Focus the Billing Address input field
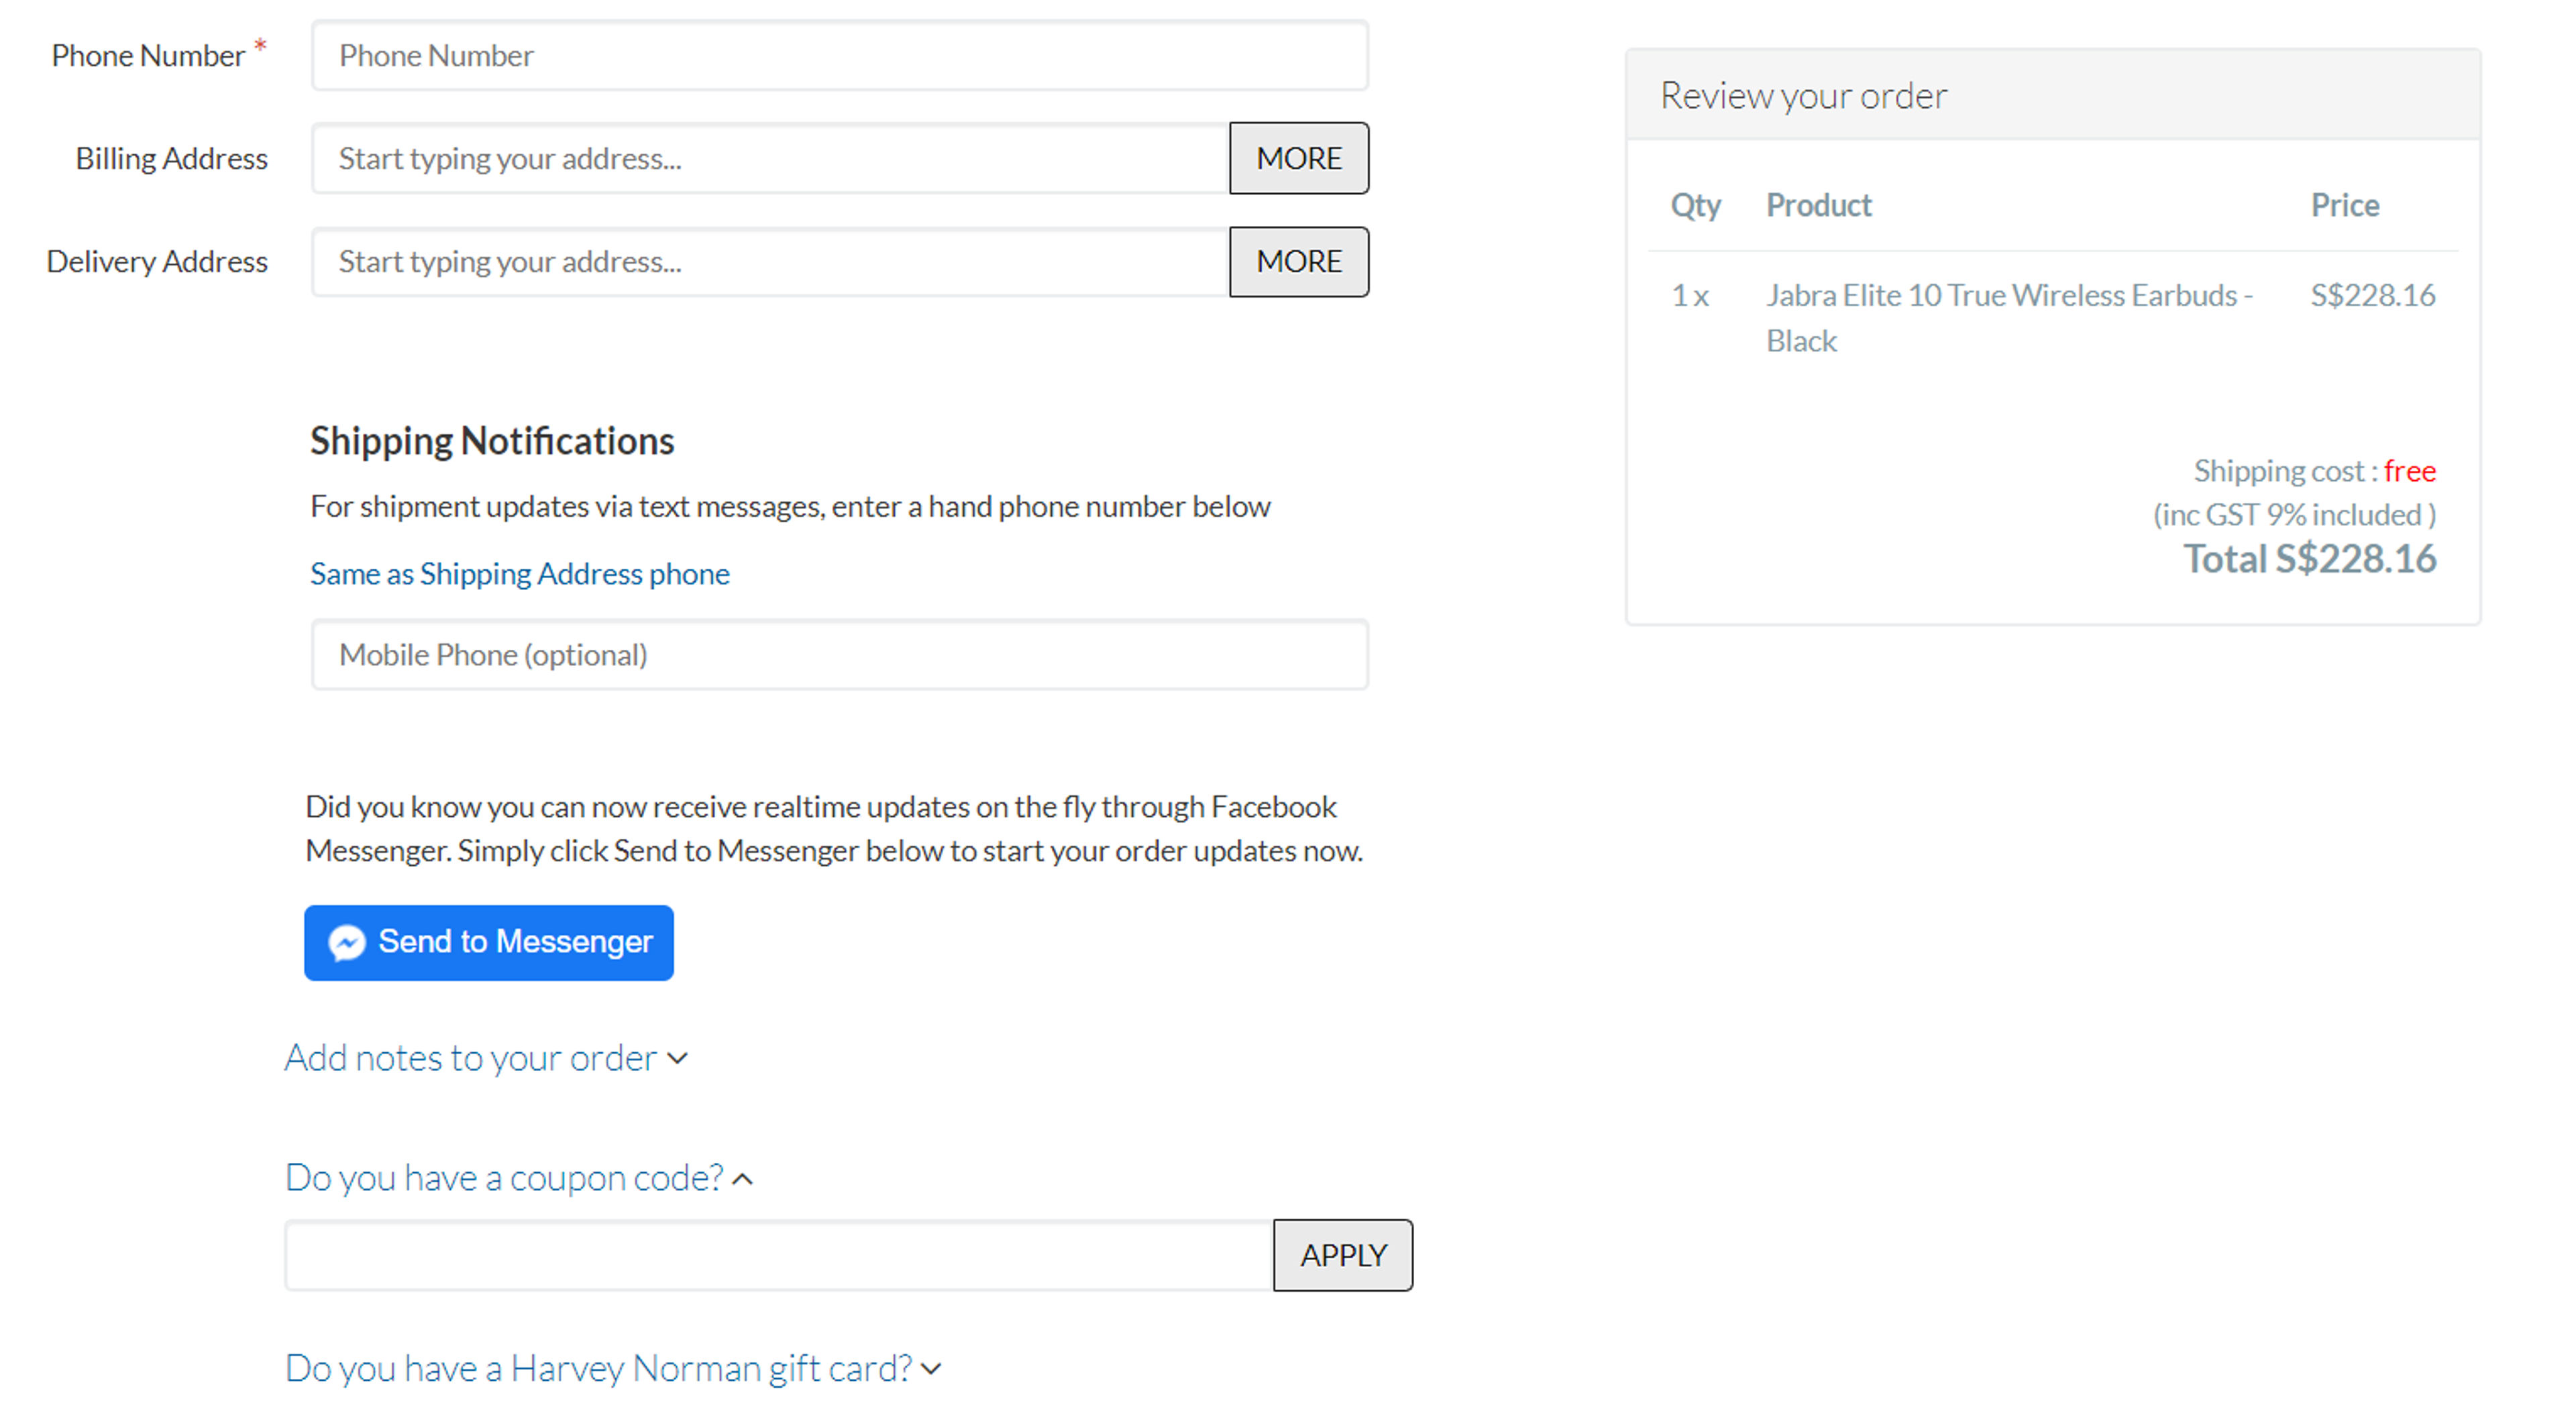Viewport: 2576px width, 1411px height. 770,158
